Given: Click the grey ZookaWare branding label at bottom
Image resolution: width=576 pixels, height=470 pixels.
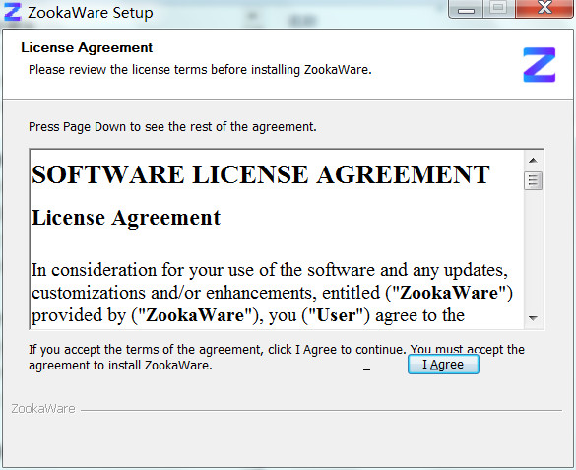Looking at the screenshot, I should point(43,408).
